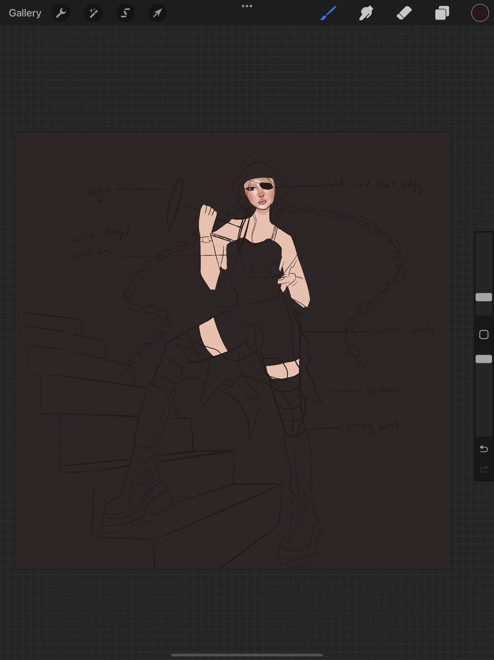Screen dimensions: 494x660
Task: Open the active color picker
Action: [x=480, y=13]
